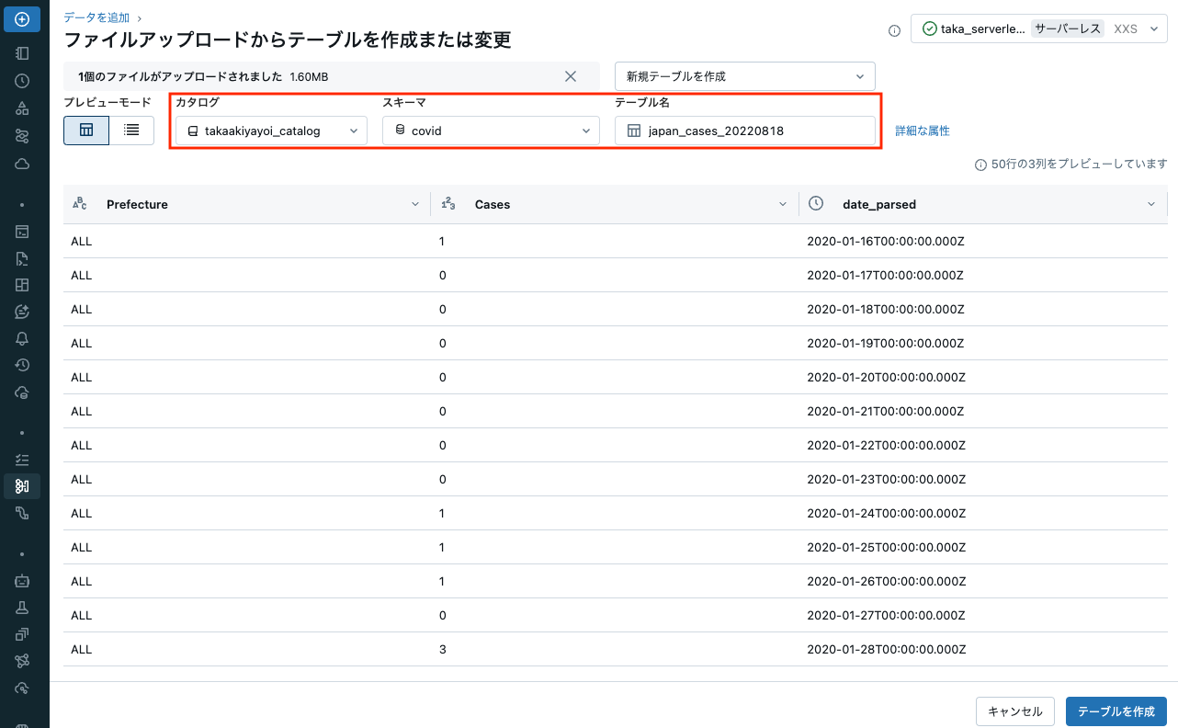Image resolution: width=1178 pixels, height=728 pixels.
Task: Open the New (+) menu in sidebar
Action: click(22, 19)
